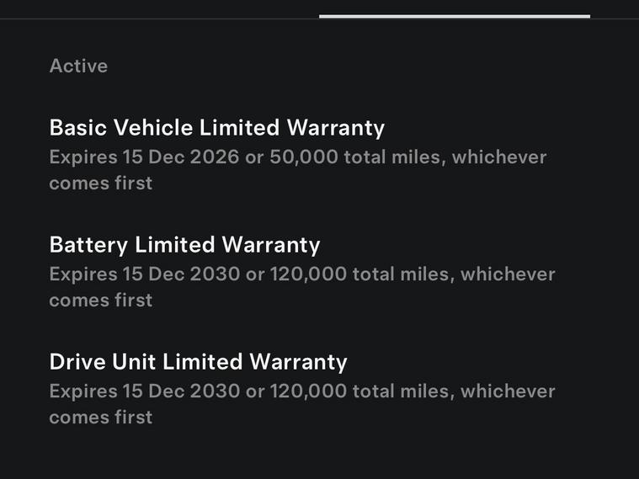Select the Active section heading
The width and height of the screenshot is (639, 479).
pyautogui.click(x=78, y=66)
